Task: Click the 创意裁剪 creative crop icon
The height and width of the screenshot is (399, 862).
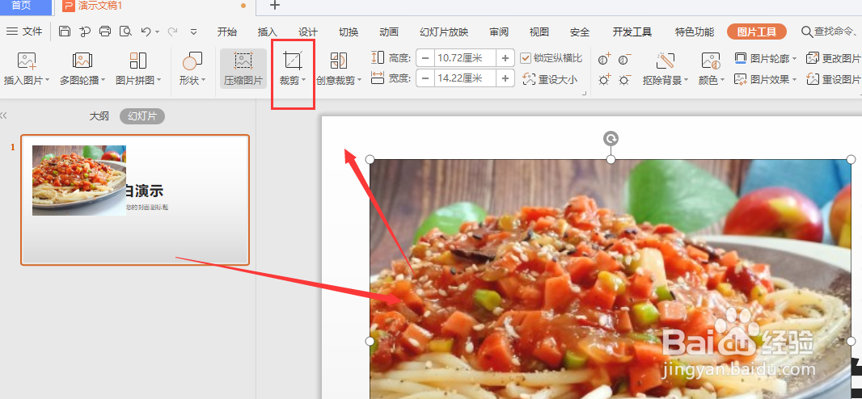Action: 338,61
